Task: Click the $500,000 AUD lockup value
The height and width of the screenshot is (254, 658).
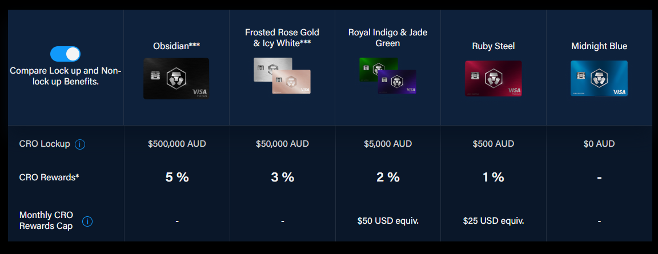Action: [177, 144]
